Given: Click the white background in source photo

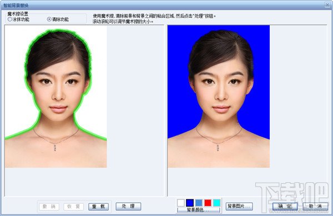Looking at the screenshot, I should click(15, 85).
